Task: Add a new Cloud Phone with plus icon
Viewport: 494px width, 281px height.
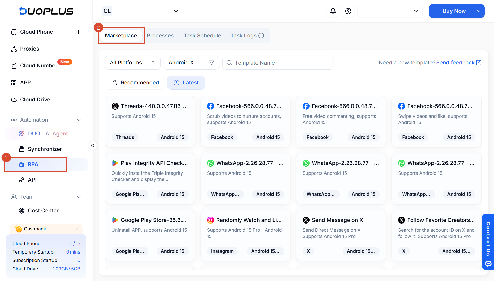Action: 79,32
